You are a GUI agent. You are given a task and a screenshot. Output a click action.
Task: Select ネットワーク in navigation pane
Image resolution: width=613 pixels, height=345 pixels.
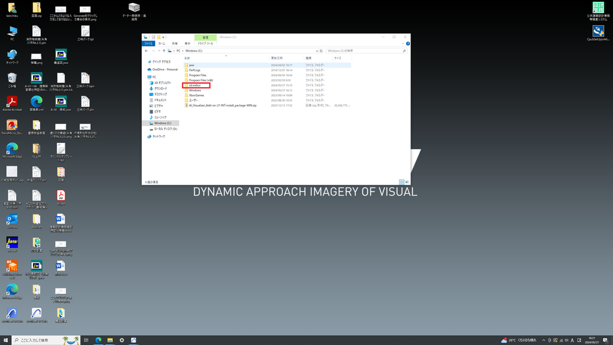tap(158, 136)
